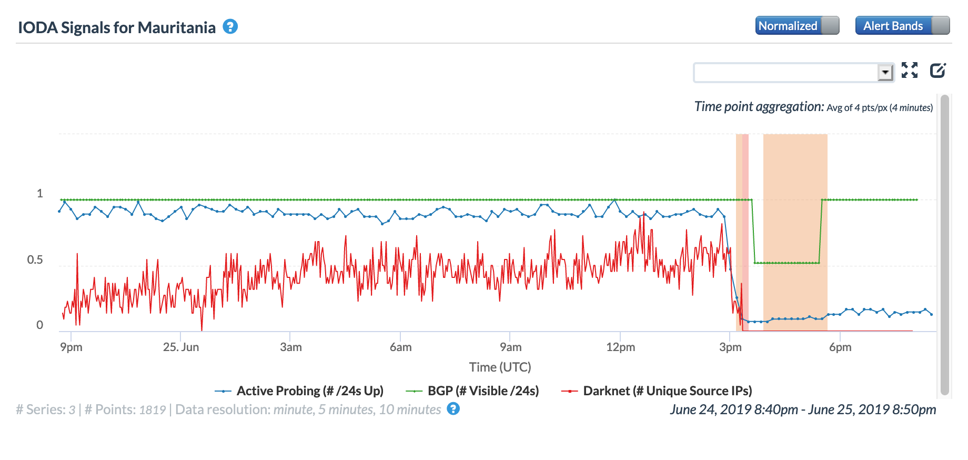
Task: Hide the Active Probing series via legend label
Action: coord(310,391)
